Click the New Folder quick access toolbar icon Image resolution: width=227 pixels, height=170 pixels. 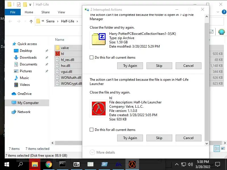(25, 5)
